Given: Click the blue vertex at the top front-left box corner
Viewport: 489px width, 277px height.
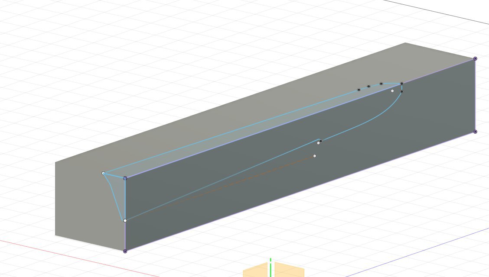Looking at the screenshot, I should [x=125, y=178].
